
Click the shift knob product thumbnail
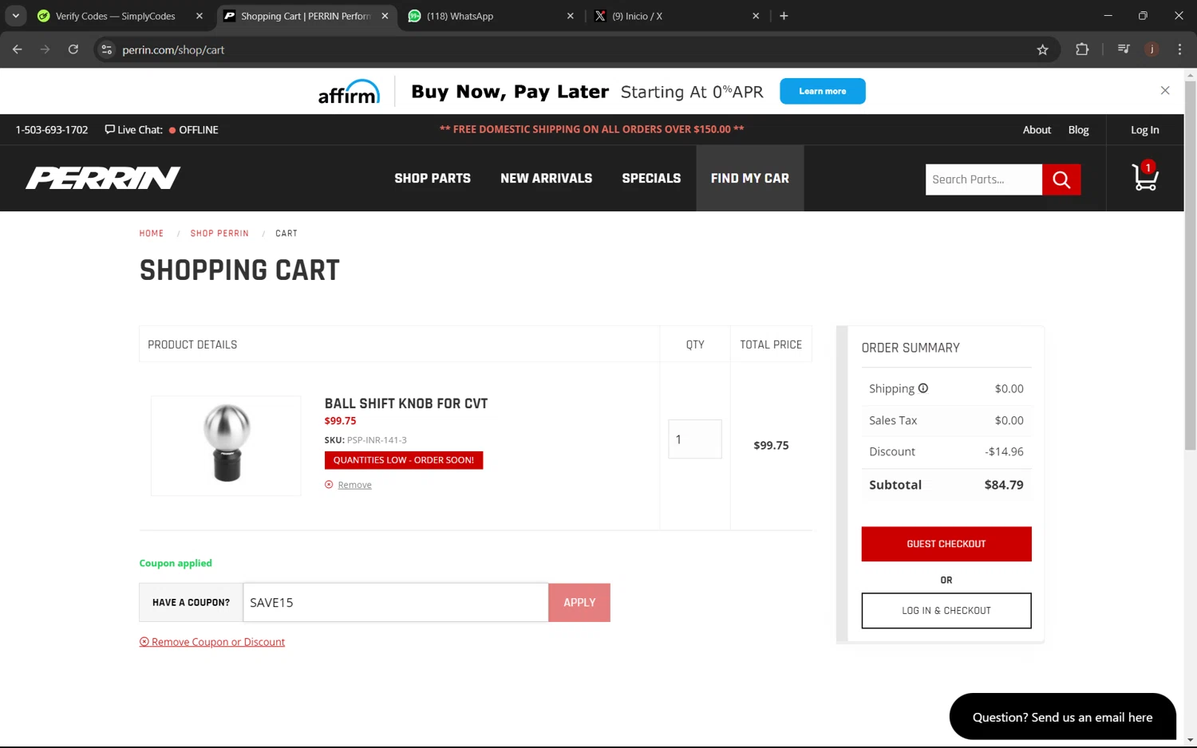pos(226,445)
